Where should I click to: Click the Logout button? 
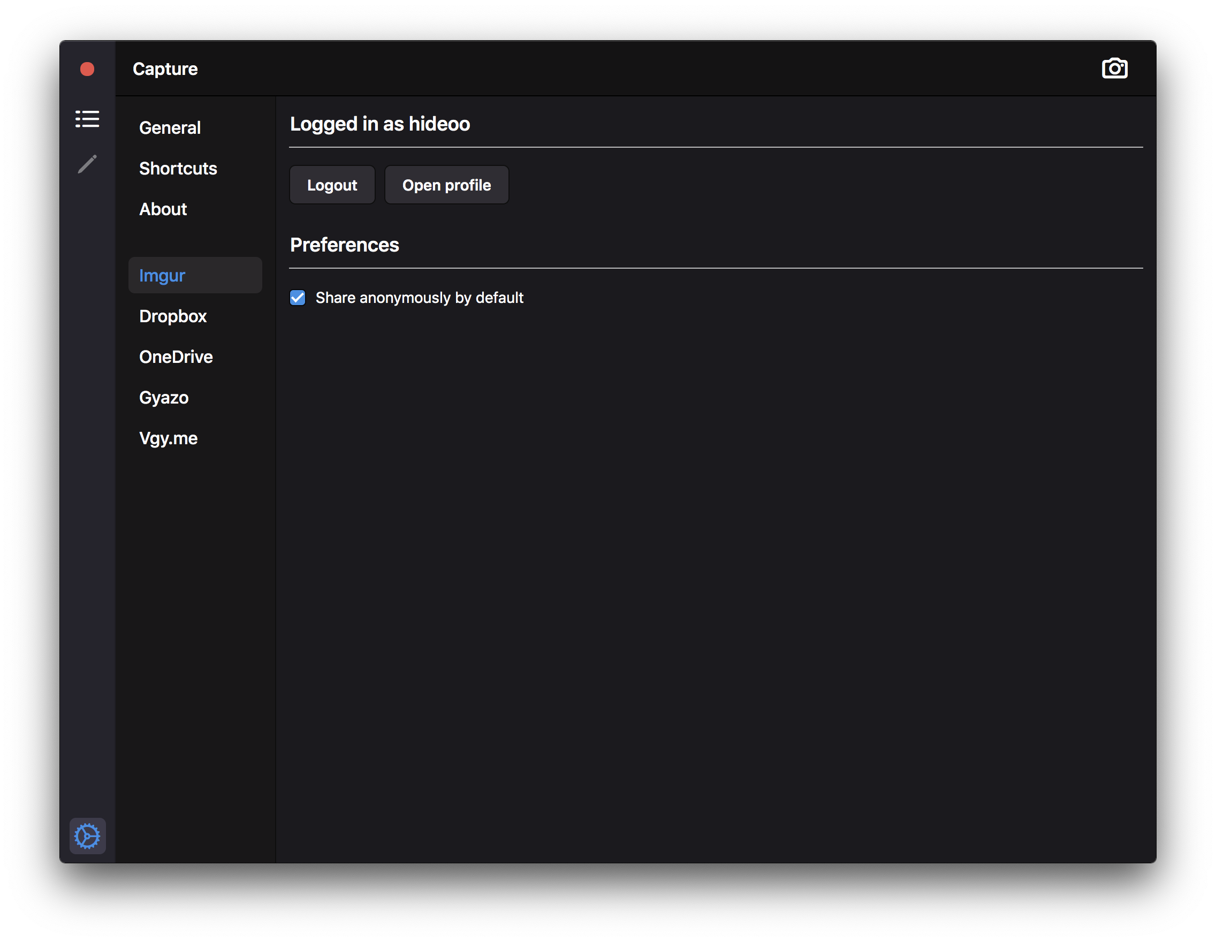coord(332,185)
